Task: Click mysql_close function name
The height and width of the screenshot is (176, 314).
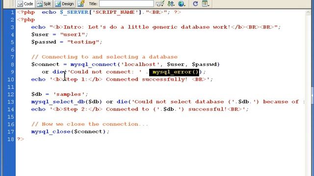Action: click(51, 132)
